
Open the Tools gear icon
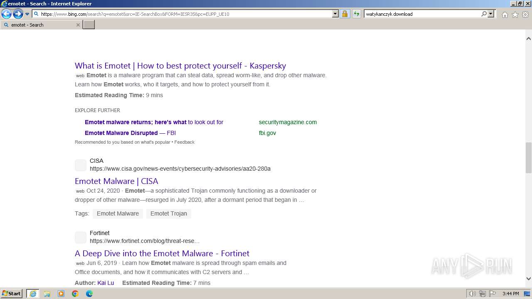(525, 15)
